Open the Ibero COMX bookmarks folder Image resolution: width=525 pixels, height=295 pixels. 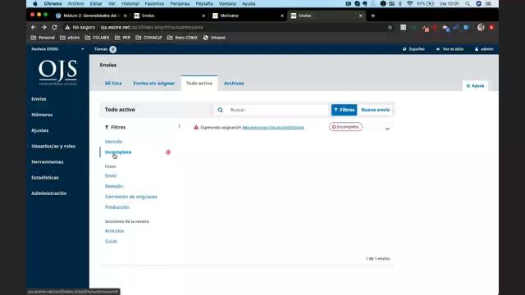tap(182, 38)
